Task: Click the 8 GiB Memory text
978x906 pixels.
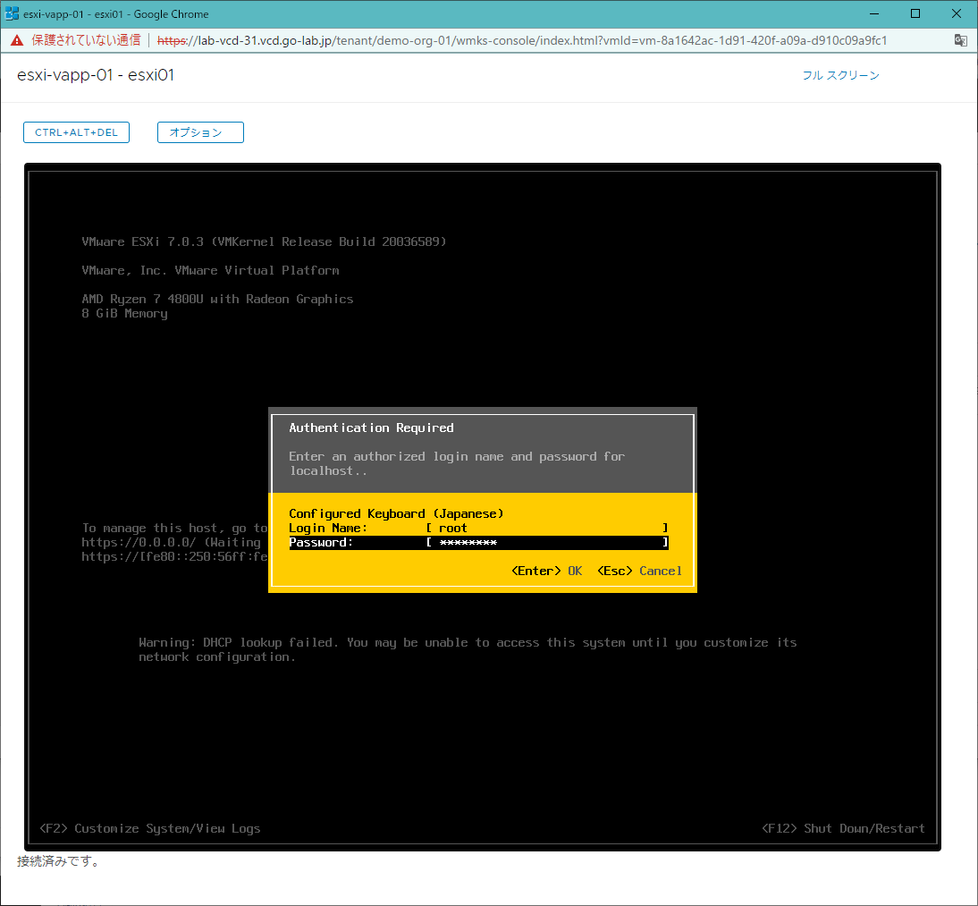Action: pos(124,313)
